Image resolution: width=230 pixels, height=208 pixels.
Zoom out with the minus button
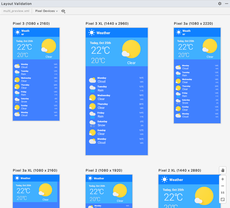(223, 186)
